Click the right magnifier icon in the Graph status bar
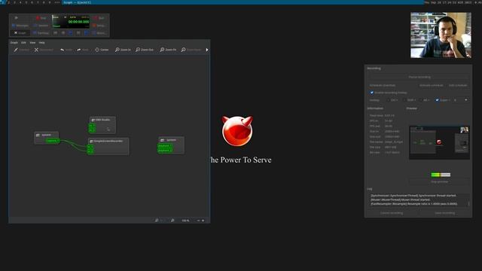The height and width of the screenshot is (271, 482). [x=172, y=221]
